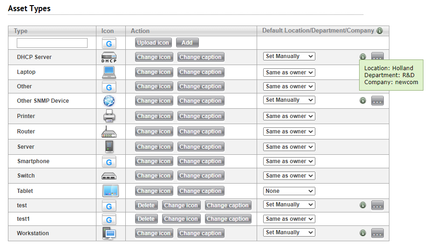Open Router default location dropdown
429x251 pixels.
(289, 132)
